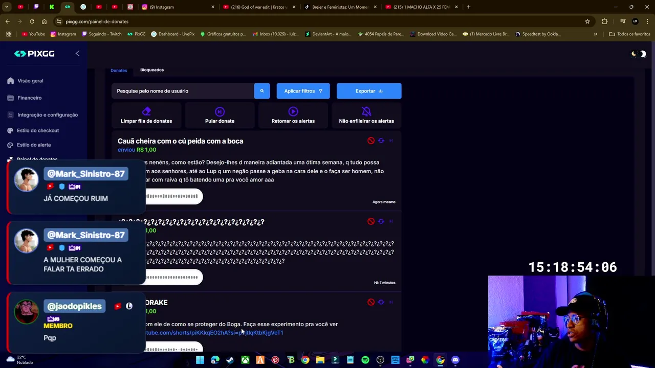Click the PIXGG logo
The width and height of the screenshot is (655, 368).
(34, 54)
